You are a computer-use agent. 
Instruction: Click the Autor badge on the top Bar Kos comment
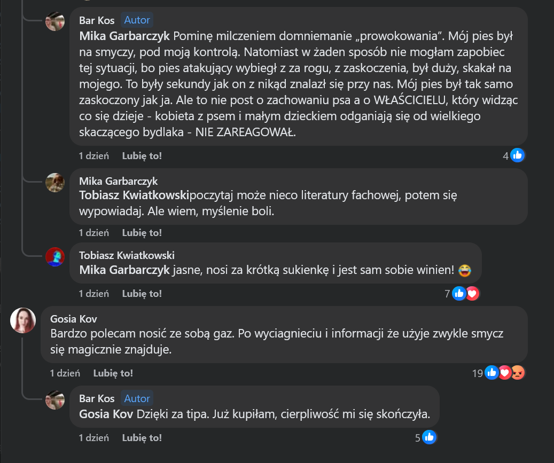[137, 20]
